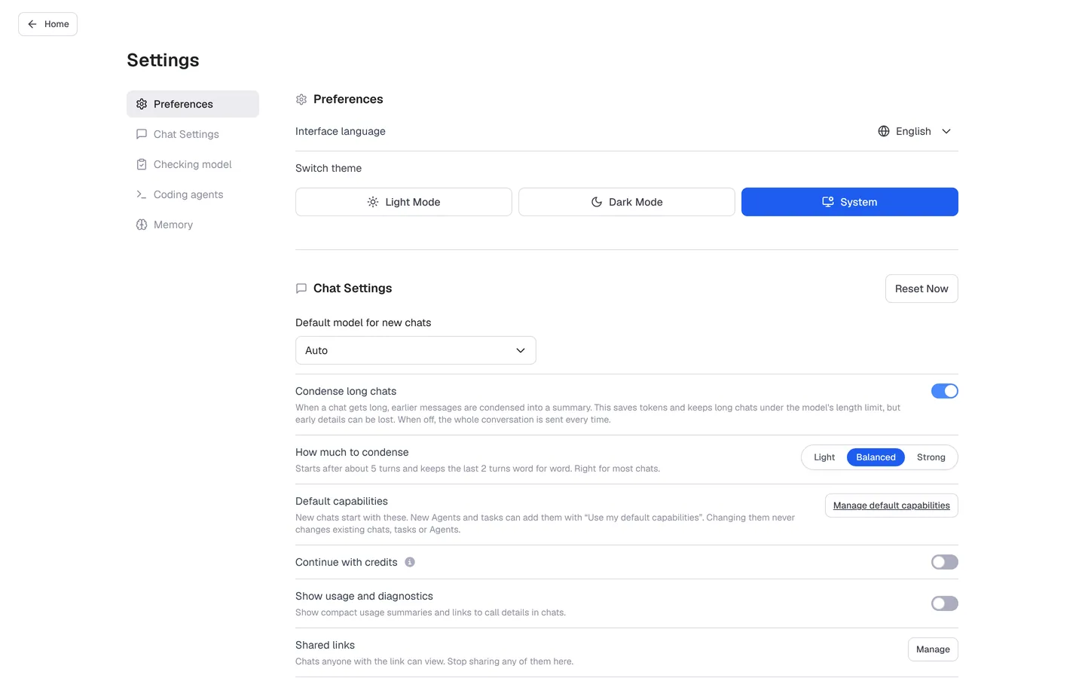Choose the System theme option
This screenshot has width=1085, height=678.
tap(850, 202)
